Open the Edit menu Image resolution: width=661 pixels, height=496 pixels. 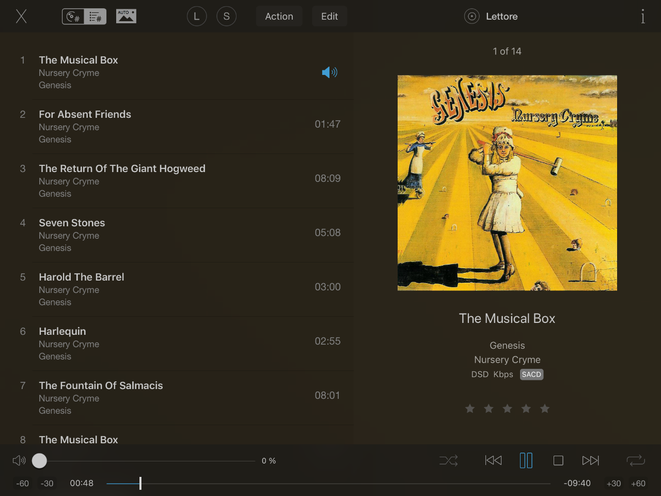[329, 17]
